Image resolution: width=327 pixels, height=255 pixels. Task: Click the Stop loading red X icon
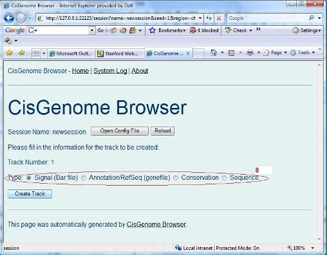219,18
